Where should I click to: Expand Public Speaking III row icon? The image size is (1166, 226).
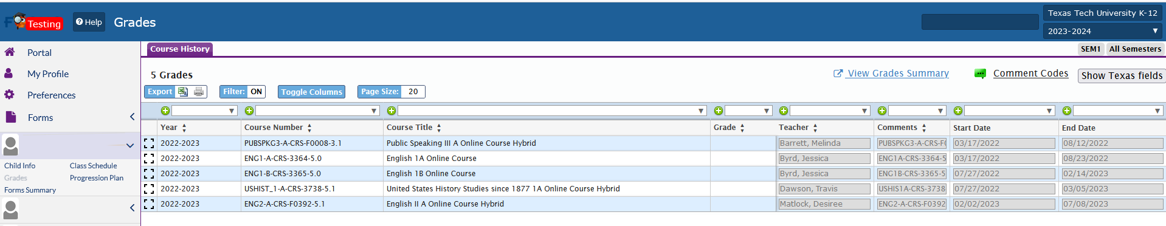tap(149, 143)
